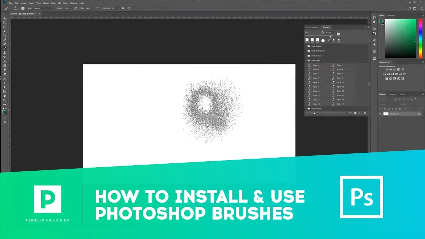Select the Spray 1 brush

click(319, 65)
